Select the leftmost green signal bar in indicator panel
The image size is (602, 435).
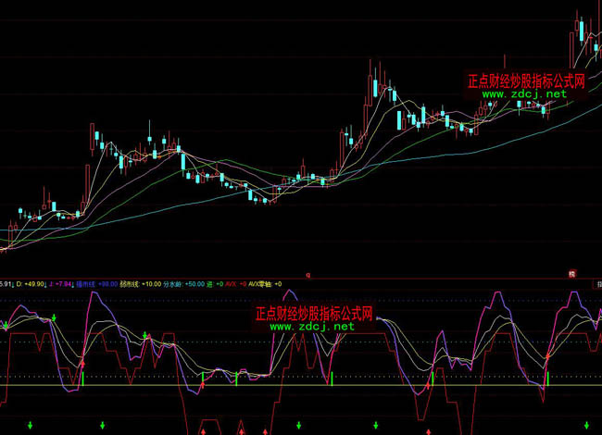(x=82, y=377)
